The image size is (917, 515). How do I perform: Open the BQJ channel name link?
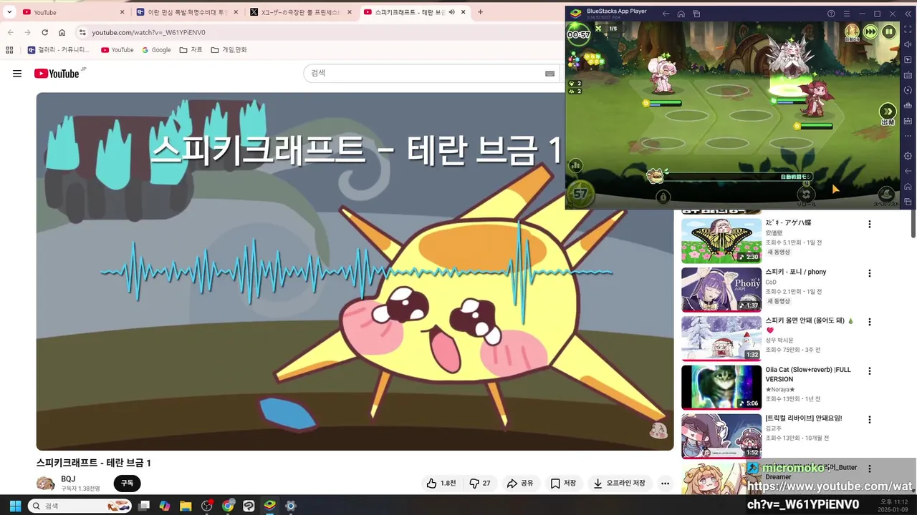point(68,479)
